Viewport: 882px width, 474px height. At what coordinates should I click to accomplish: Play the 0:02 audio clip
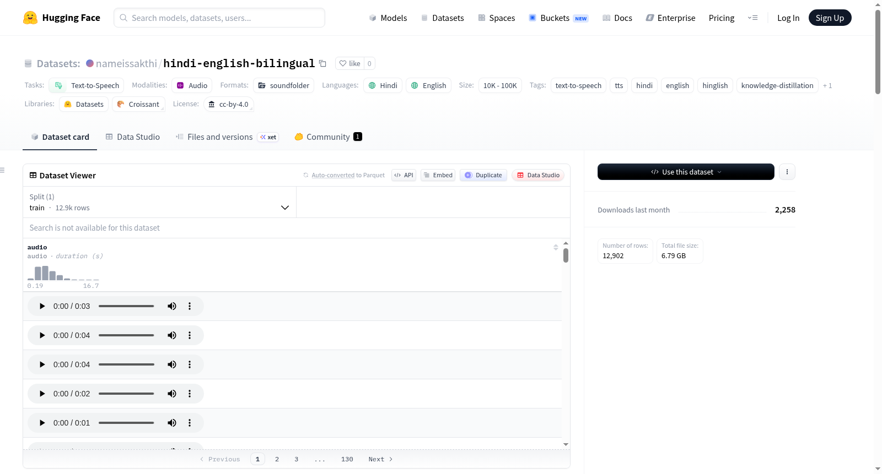point(42,394)
